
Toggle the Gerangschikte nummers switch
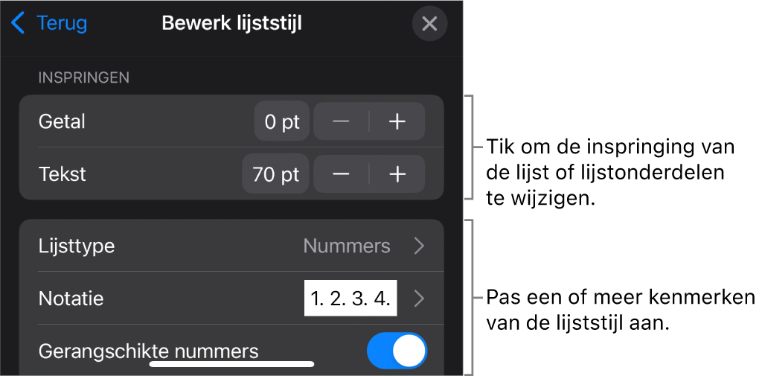pyautogui.click(x=397, y=351)
